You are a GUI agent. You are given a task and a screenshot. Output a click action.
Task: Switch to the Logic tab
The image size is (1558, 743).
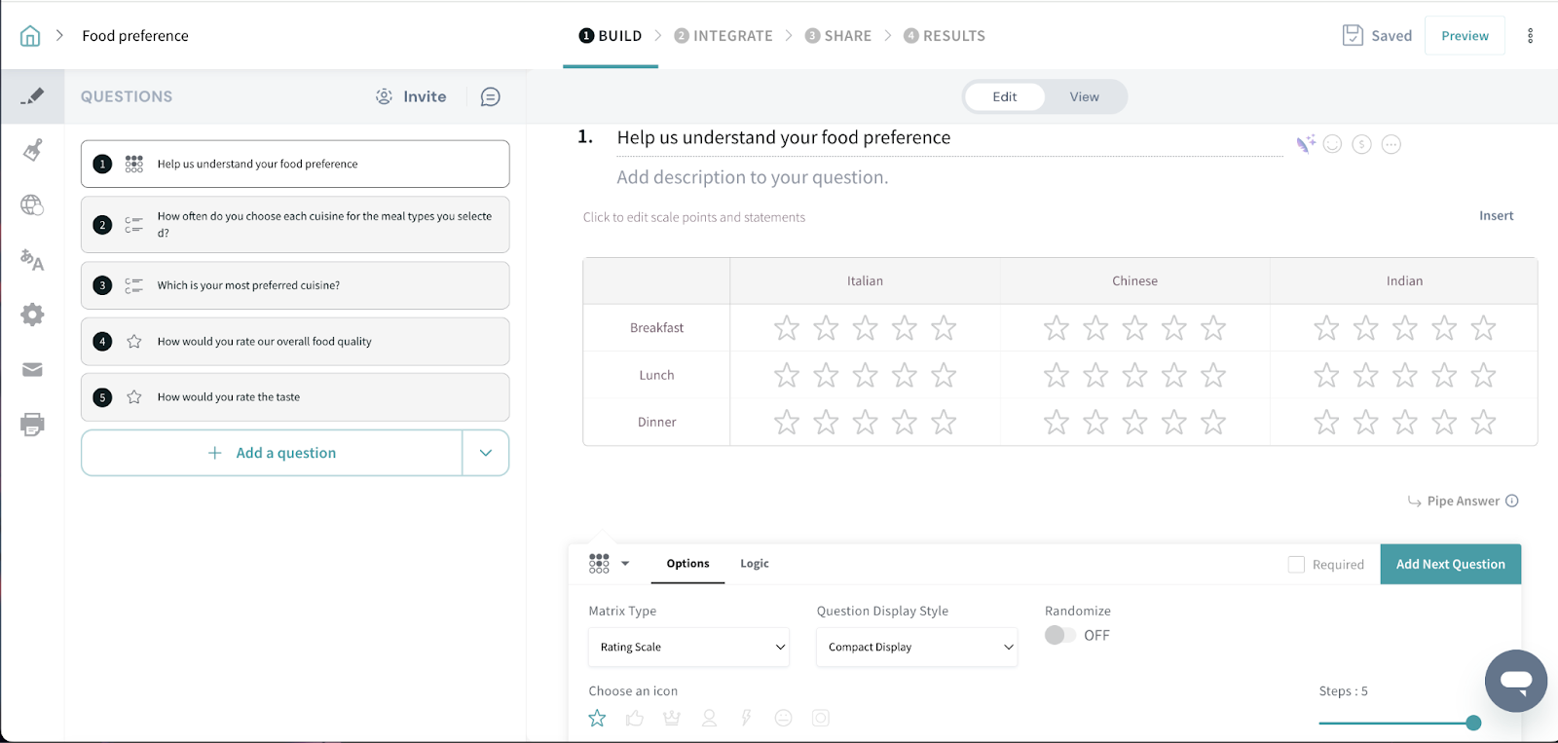click(x=754, y=564)
